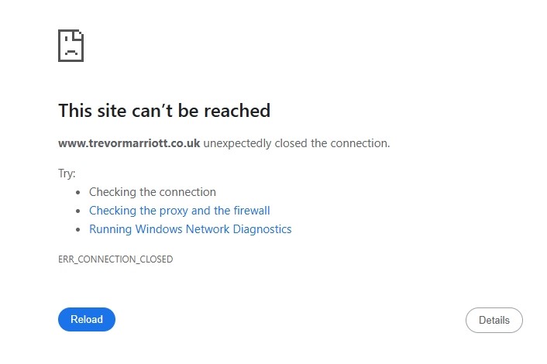Open Checking the proxy and the firewall link
Viewport: 547px width, 364px height.
pyautogui.click(x=179, y=211)
